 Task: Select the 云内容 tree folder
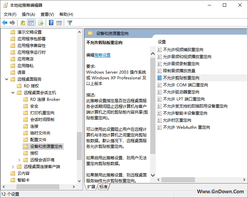(x=23, y=173)
